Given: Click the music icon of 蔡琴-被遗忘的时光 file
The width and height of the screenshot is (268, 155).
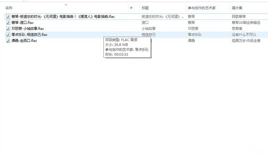Looking at the screenshot, I should [x=8, y=16].
